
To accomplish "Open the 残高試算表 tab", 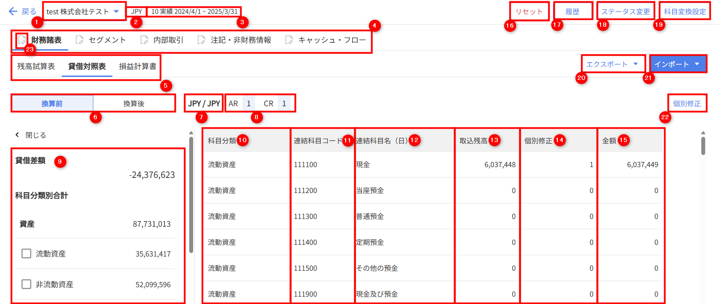I will coord(36,66).
